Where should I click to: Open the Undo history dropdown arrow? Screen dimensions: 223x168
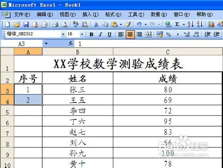(146, 25)
